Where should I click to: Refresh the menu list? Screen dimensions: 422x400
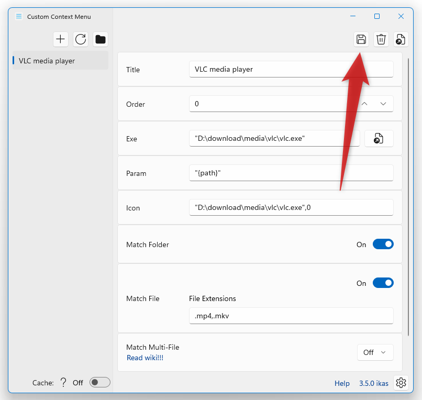click(81, 39)
